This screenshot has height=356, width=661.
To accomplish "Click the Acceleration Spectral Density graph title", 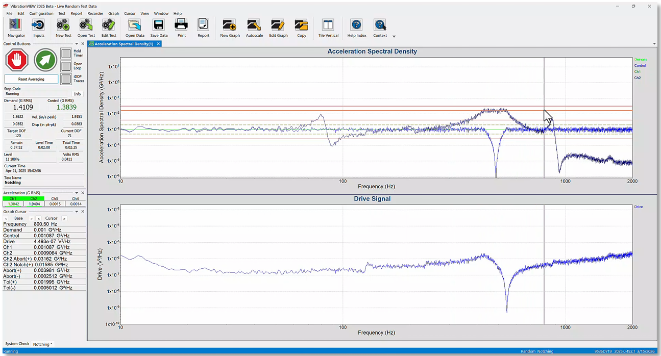I will (x=372, y=52).
